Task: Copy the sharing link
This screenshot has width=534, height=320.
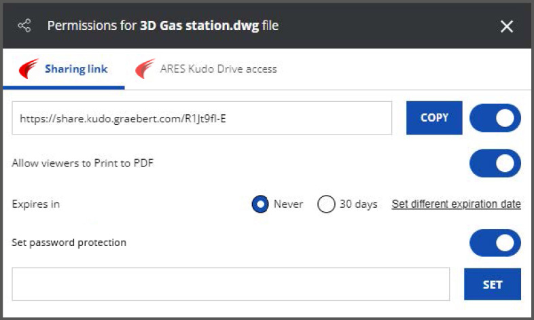Action: point(434,118)
